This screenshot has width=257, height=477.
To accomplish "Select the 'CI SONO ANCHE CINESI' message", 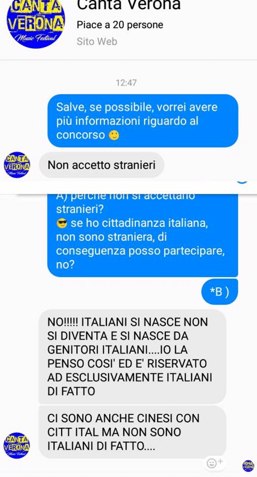I will 133,432.
